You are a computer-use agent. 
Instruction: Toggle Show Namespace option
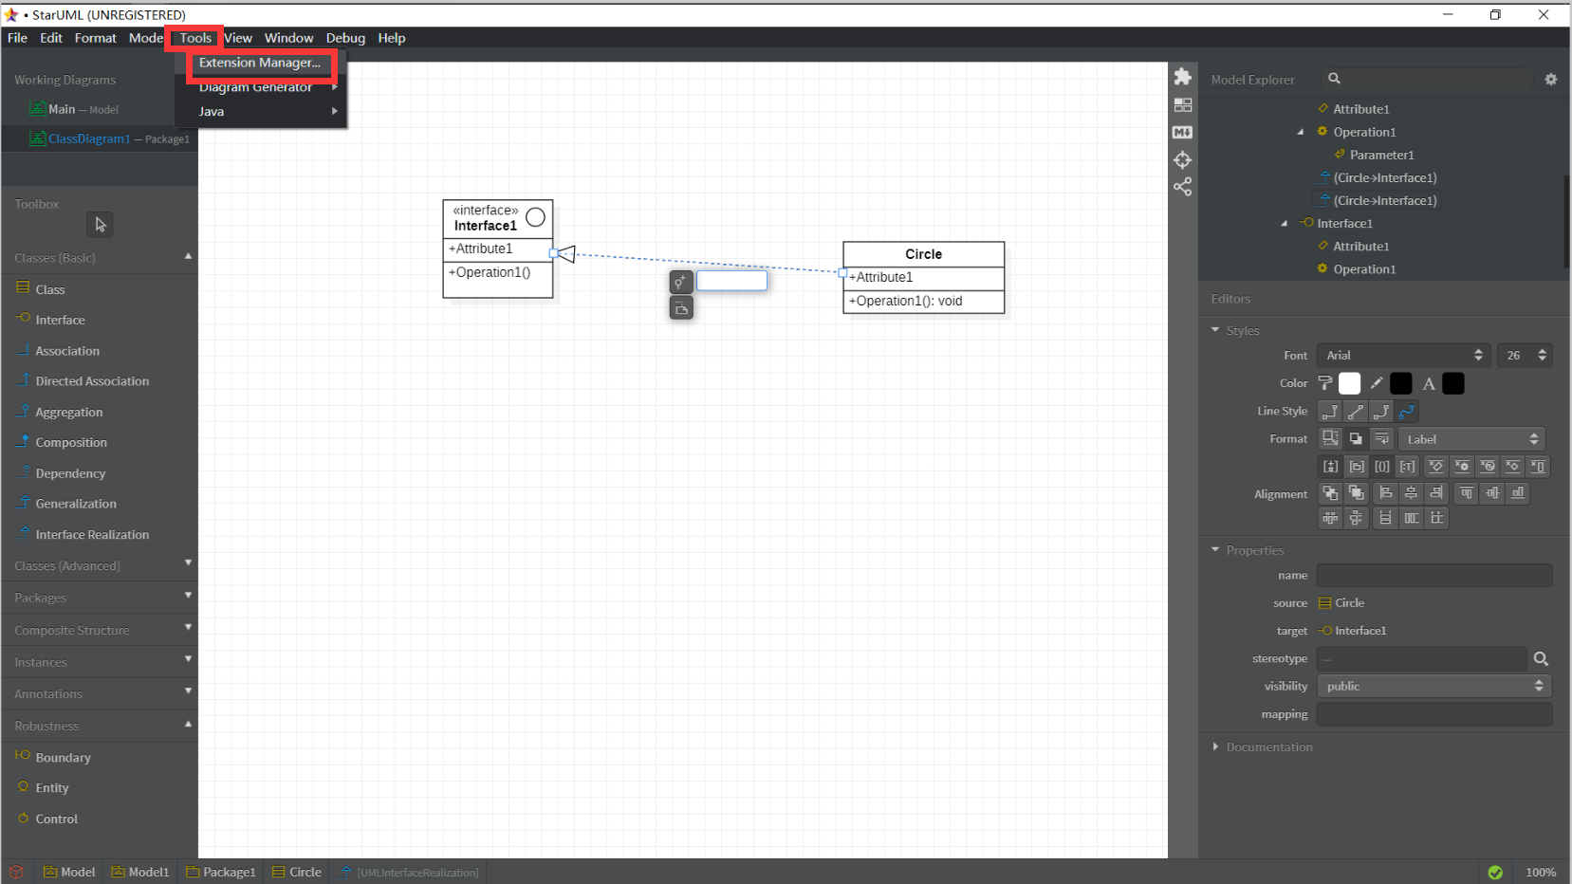[1356, 467]
